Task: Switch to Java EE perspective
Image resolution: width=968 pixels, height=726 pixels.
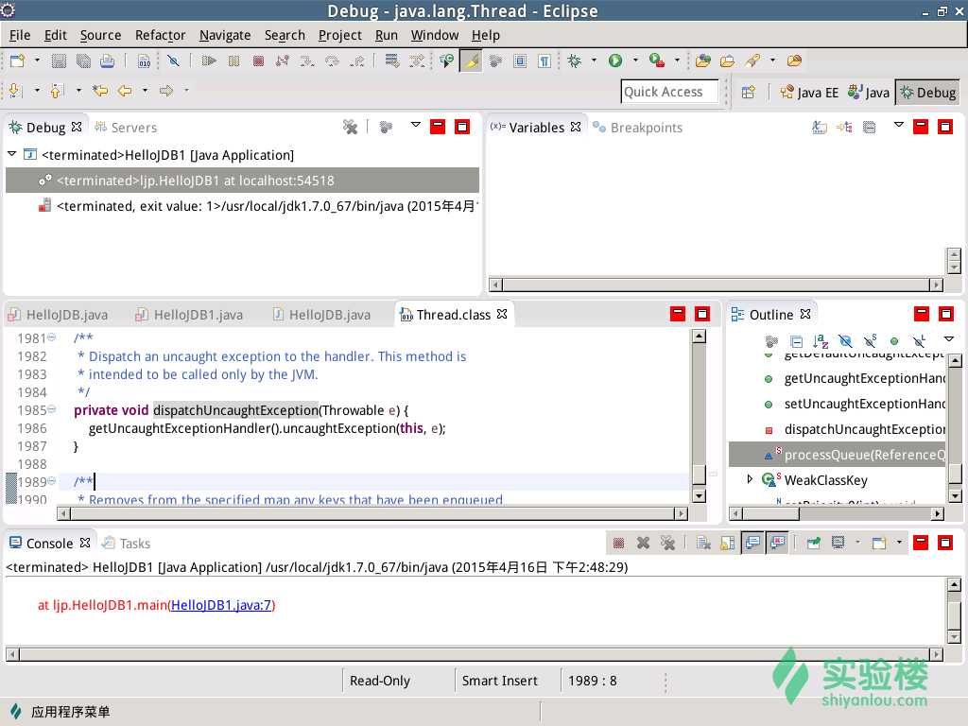Action: click(x=809, y=92)
